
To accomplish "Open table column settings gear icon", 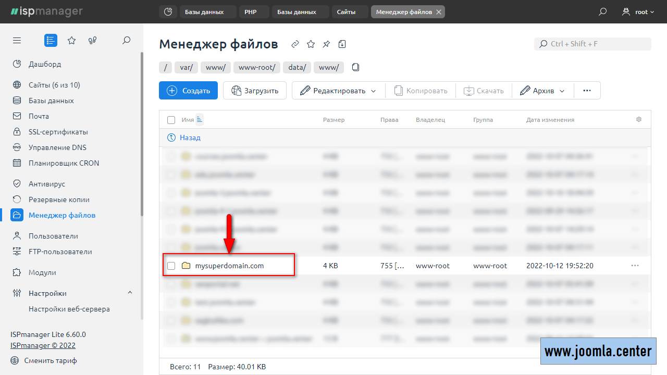I will [x=639, y=120].
